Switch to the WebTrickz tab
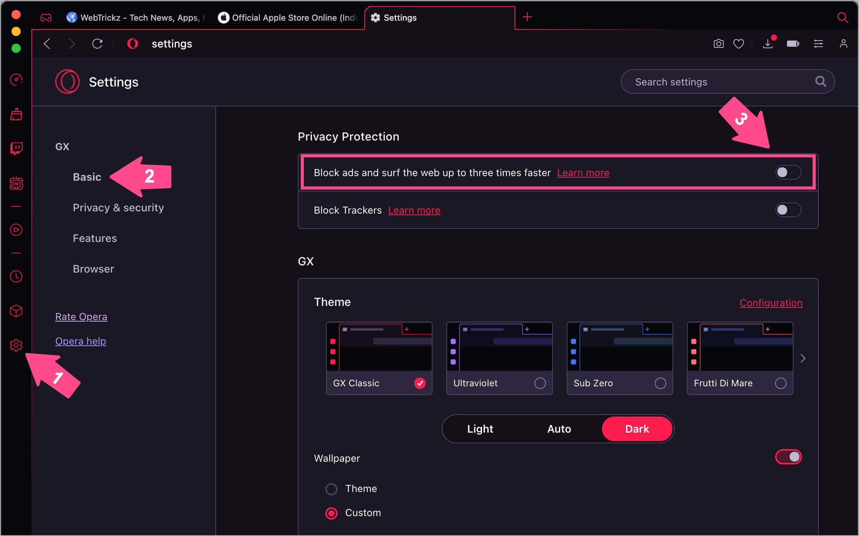Screen dimensions: 859x536 coord(138,18)
